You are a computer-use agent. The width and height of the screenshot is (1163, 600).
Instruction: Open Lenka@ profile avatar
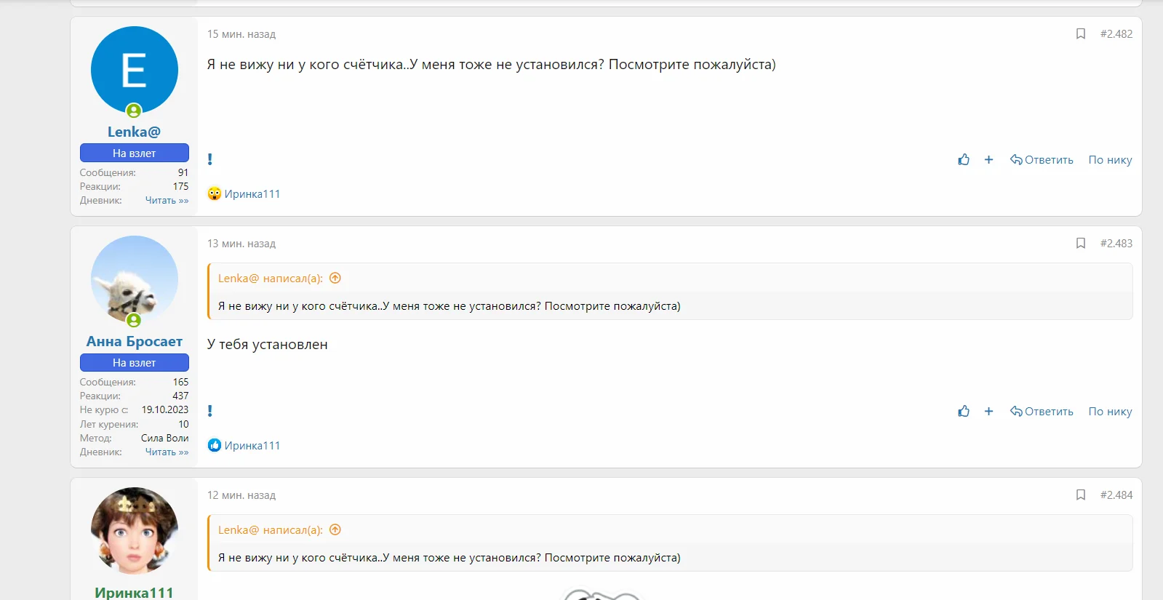[135, 71]
